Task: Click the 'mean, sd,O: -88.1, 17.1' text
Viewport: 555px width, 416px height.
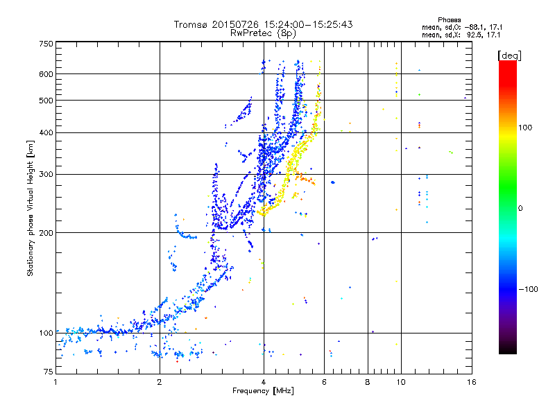Action: pos(462,27)
